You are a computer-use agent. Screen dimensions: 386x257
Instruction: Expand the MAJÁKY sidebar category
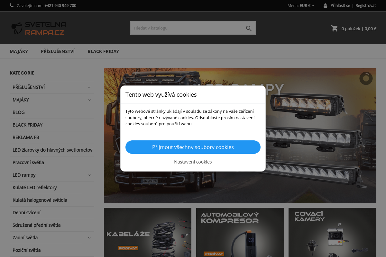point(89,100)
